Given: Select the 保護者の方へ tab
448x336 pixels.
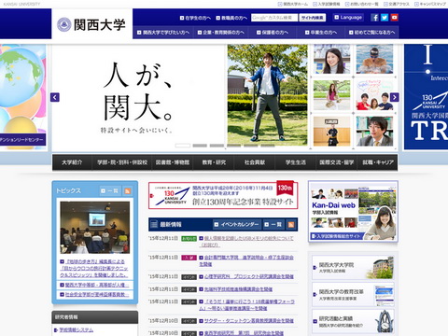Looking at the screenshot, I should 273,33.
